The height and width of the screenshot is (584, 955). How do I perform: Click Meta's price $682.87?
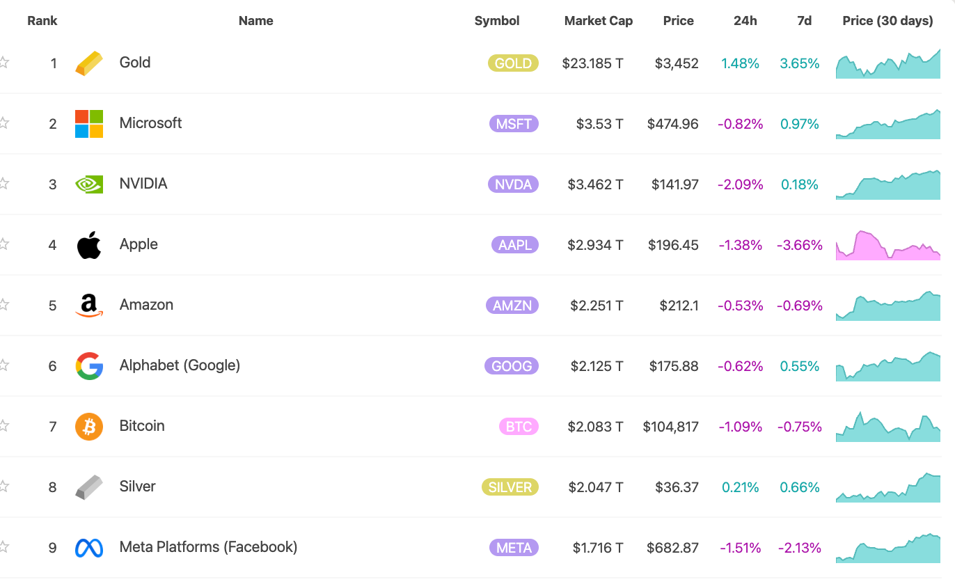[672, 548]
